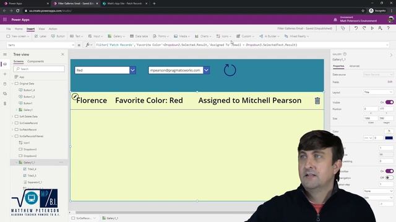Click the gallery help info icon
The width and height of the screenshot is (396, 222).
345,54
